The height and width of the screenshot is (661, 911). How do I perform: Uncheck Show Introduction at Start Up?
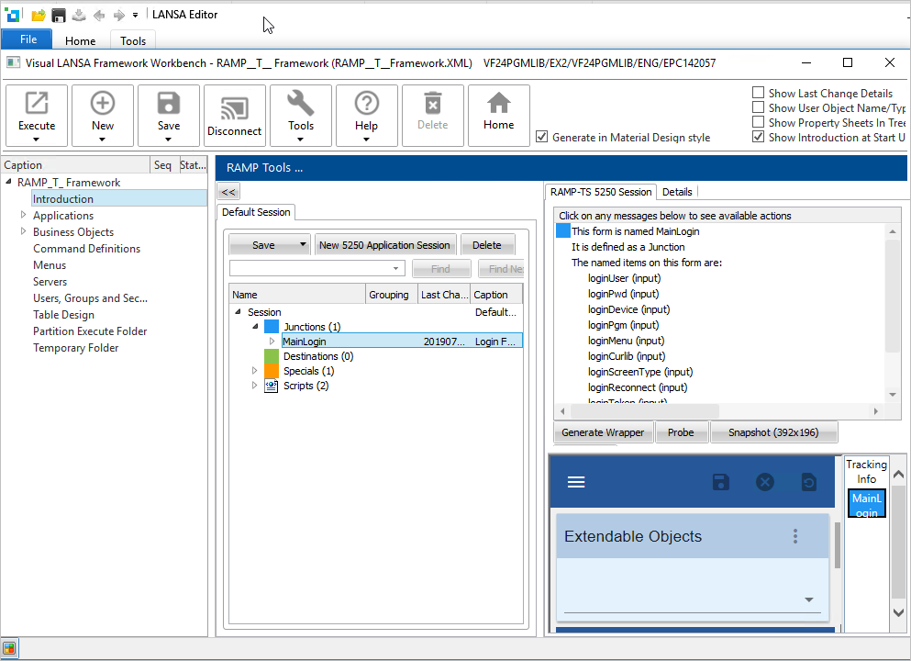tap(758, 137)
